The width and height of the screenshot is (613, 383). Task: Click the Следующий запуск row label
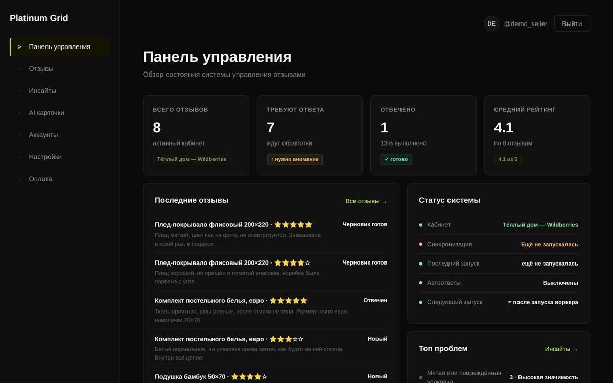click(x=455, y=302)
